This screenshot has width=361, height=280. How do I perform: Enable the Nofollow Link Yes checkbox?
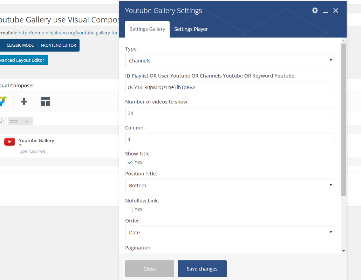[x=130, y=209]
